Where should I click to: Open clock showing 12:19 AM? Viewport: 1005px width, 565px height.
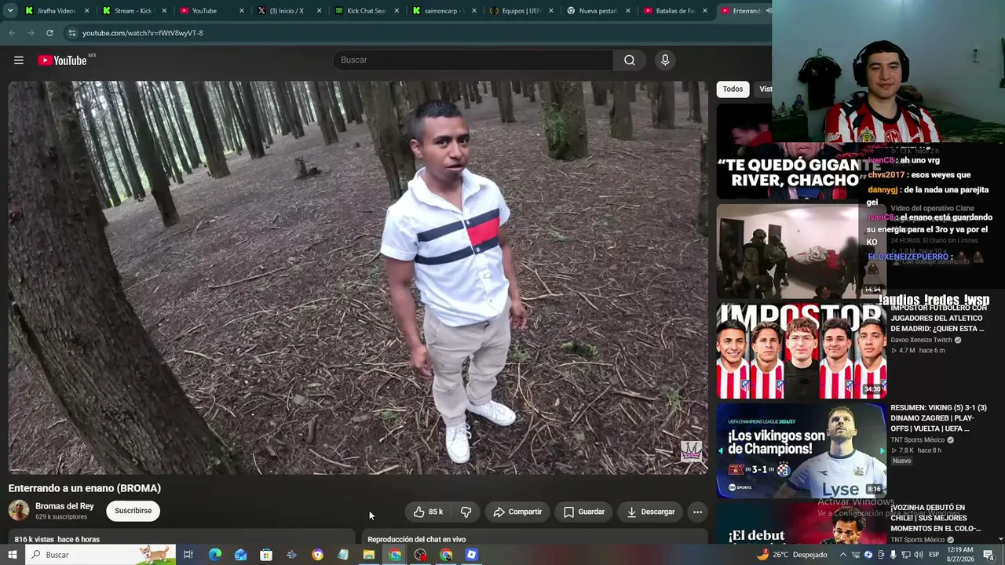pos(961,555)
